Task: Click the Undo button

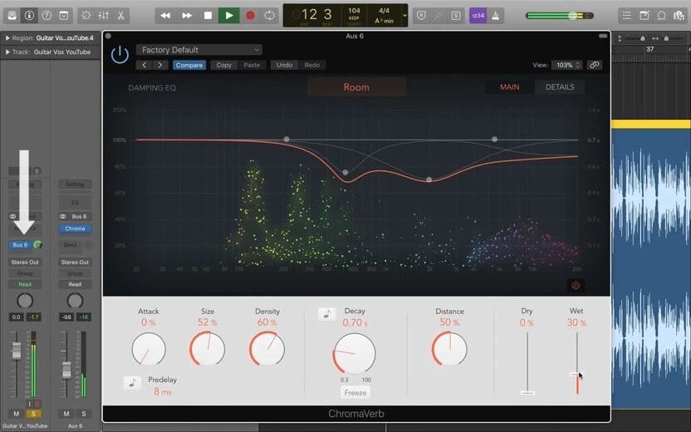Action: point(284,65)
